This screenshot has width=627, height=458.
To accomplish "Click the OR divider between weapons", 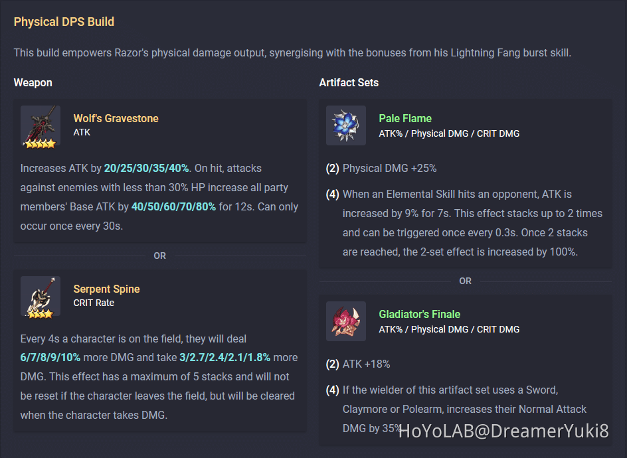I will click(159, 256).
